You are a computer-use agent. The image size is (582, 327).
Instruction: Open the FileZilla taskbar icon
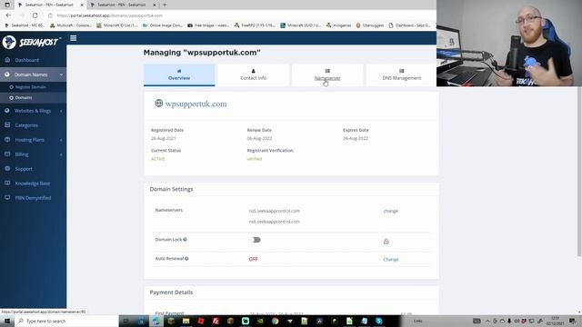coord(216,321)
